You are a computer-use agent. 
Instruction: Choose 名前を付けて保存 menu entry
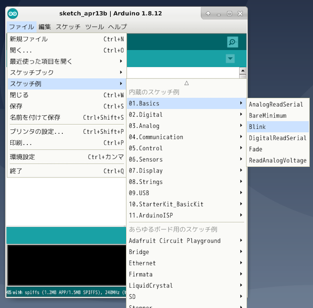(67, 117)
